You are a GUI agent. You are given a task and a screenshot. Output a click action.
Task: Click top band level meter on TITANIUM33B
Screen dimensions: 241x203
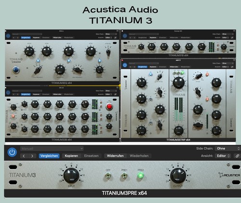[95, 104]
